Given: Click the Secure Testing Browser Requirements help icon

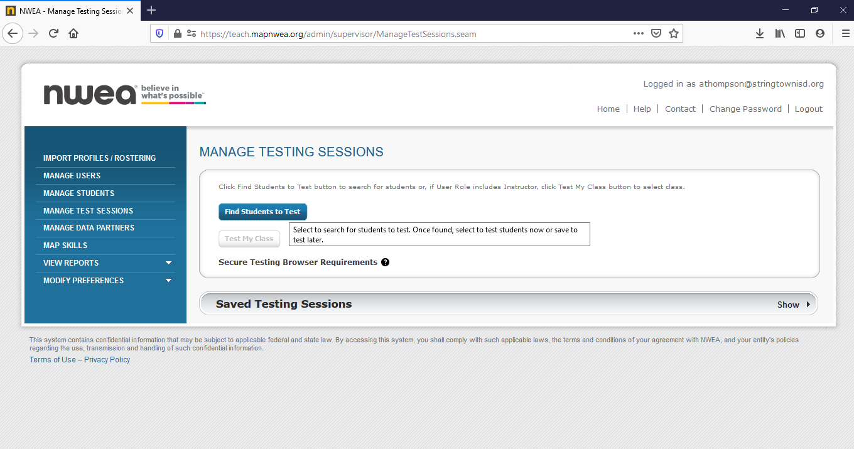Looking at the screenshot, I should point(385,262).
